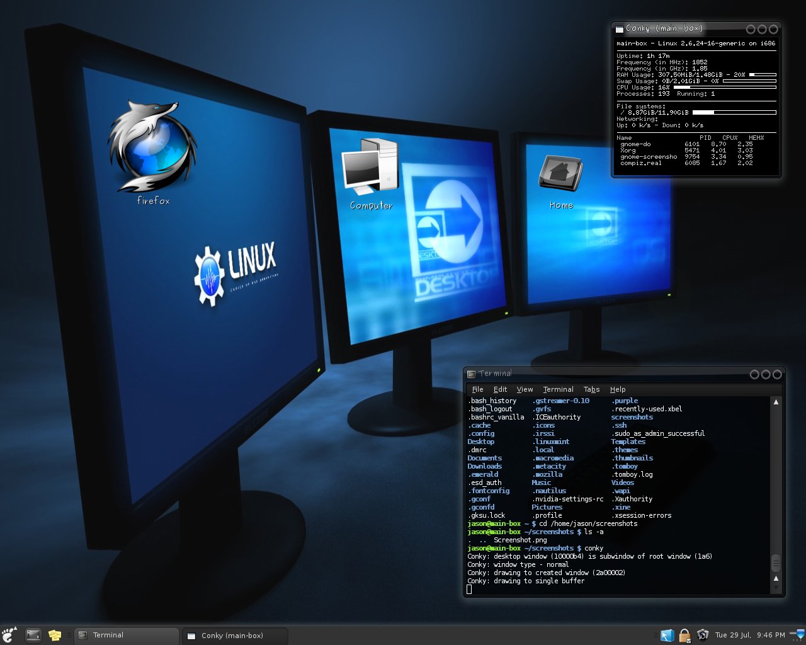The width and height of the screenshot is (806, 645).
Task: Click the Conky window title icon
Action: tap(619, 29)
